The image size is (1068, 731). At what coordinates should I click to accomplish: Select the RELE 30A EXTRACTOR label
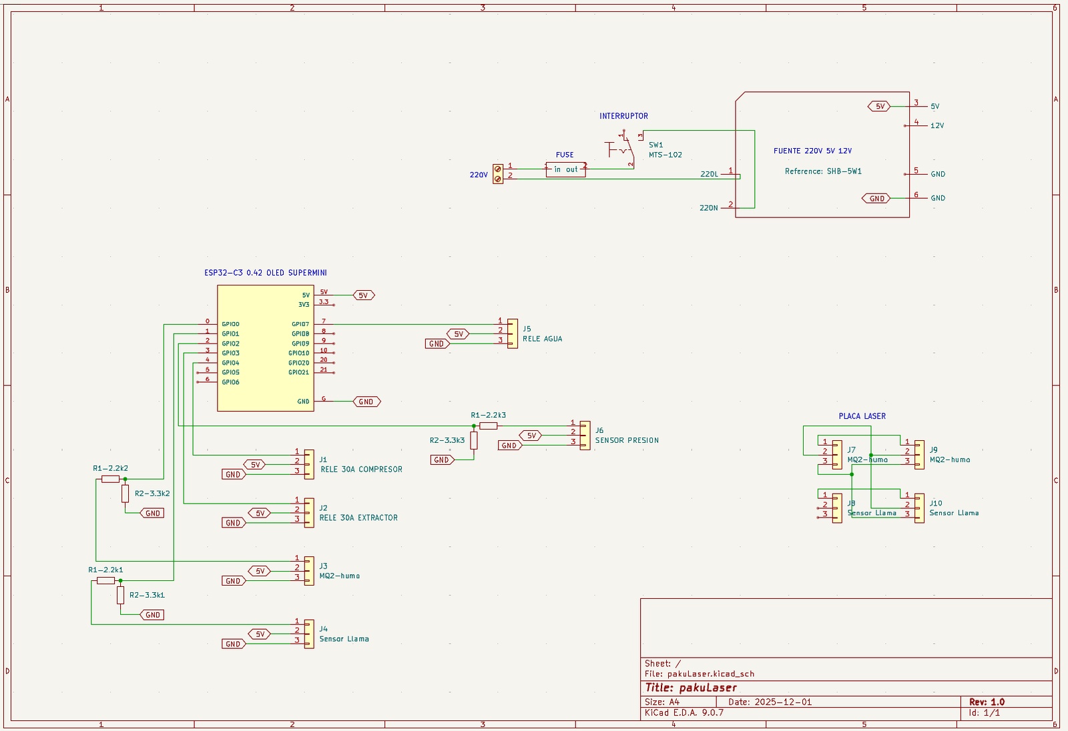[358, 518]
